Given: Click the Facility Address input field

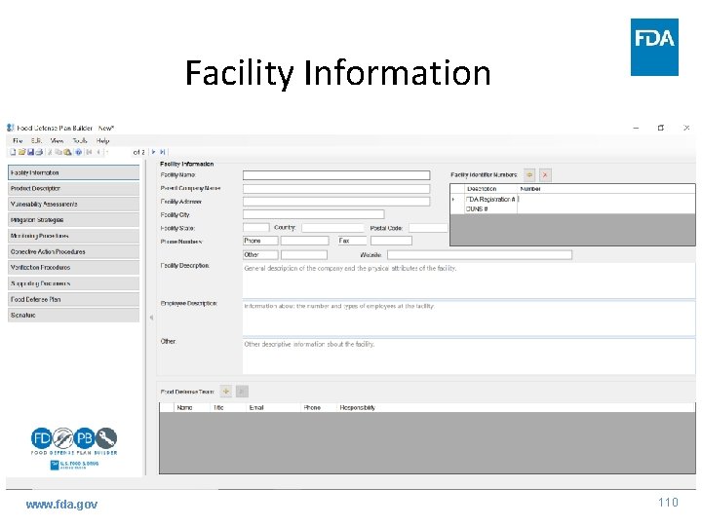Looking at the screenshot, I should 336,202.
